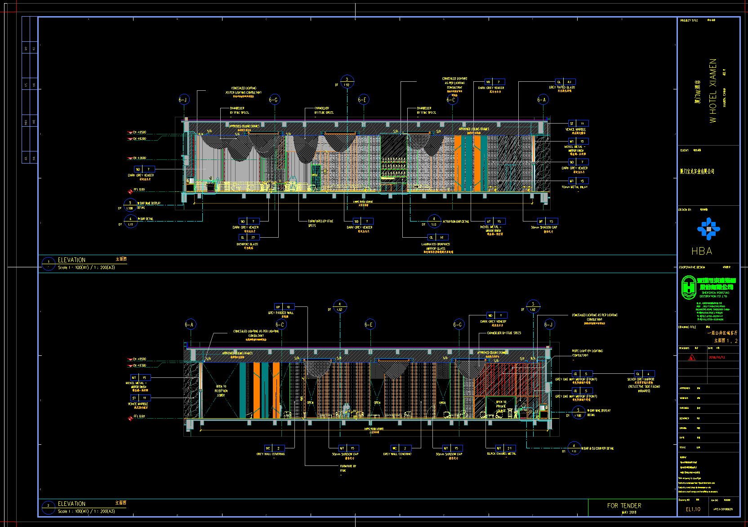The image size is (748, 527).
Task: Click the small revision table in the left margin
Action: point(30,90)
